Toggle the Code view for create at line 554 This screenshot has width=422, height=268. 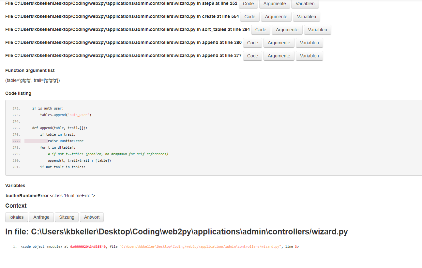pos(249,17)
